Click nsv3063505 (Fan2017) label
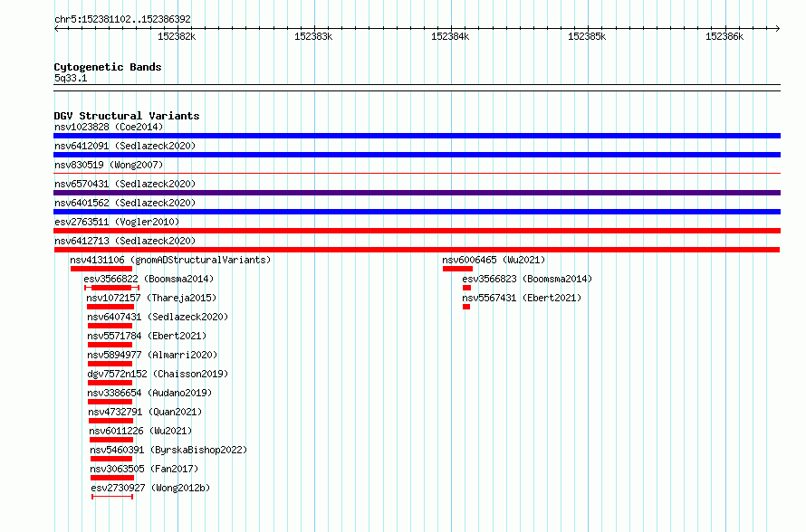 click(144, 469)
